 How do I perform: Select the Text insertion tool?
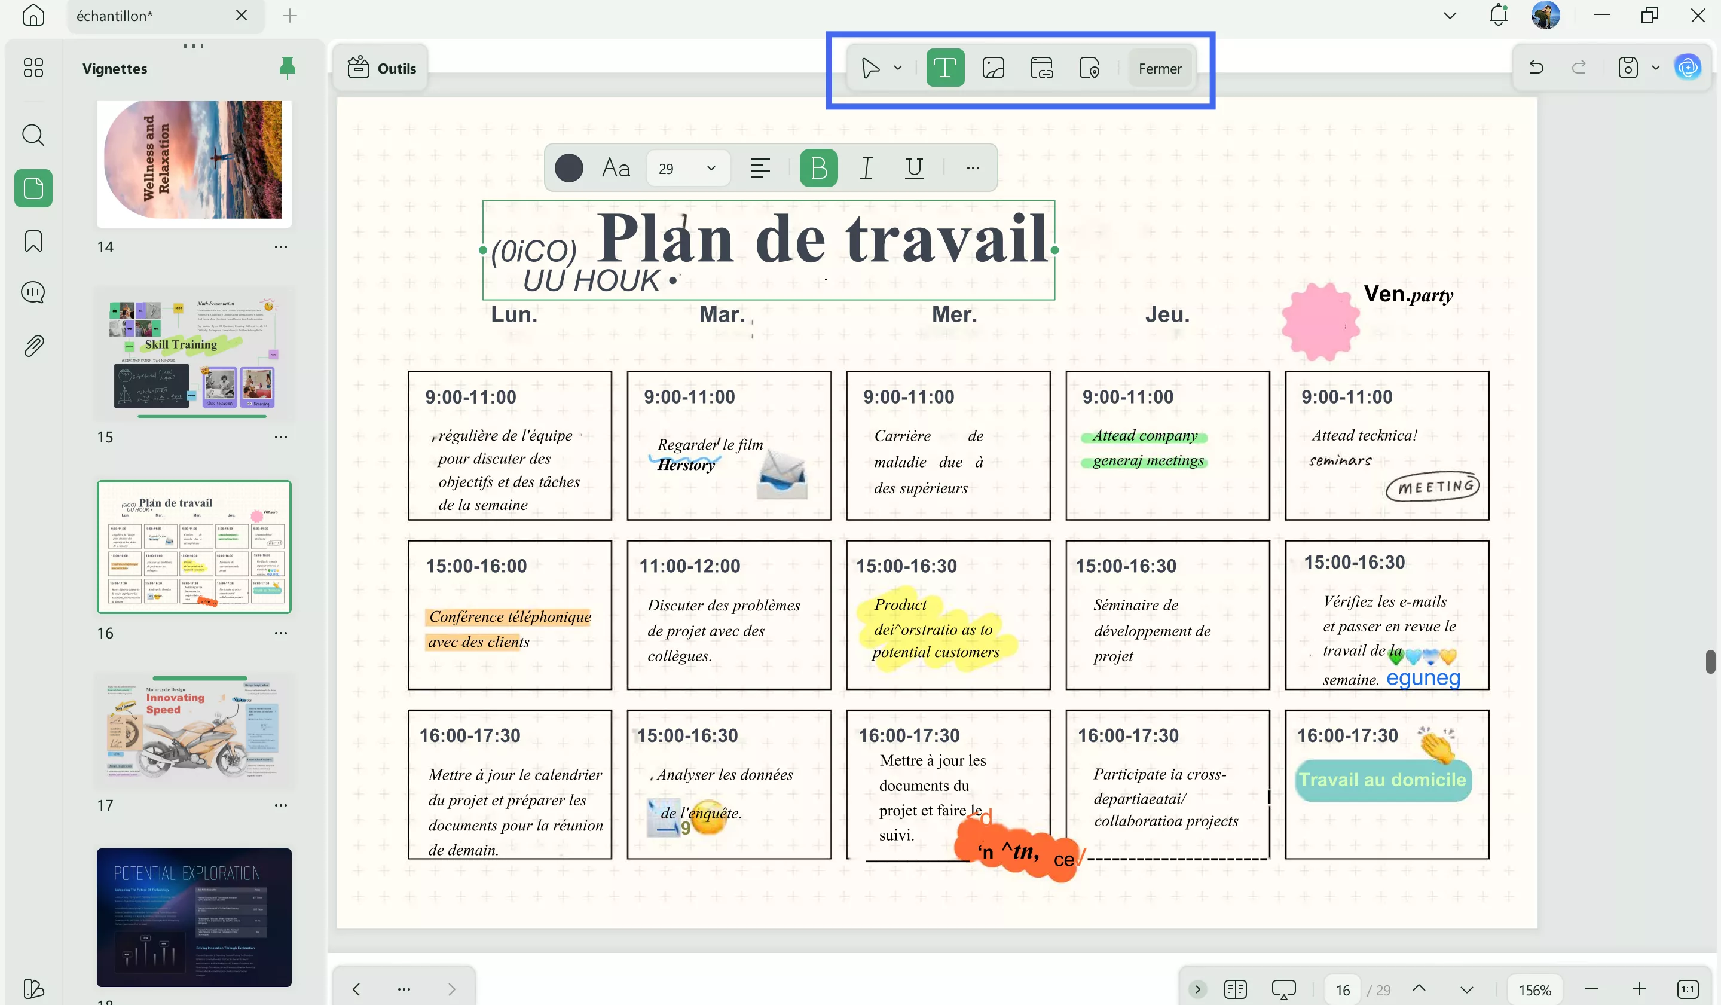[x=945, y=67]
